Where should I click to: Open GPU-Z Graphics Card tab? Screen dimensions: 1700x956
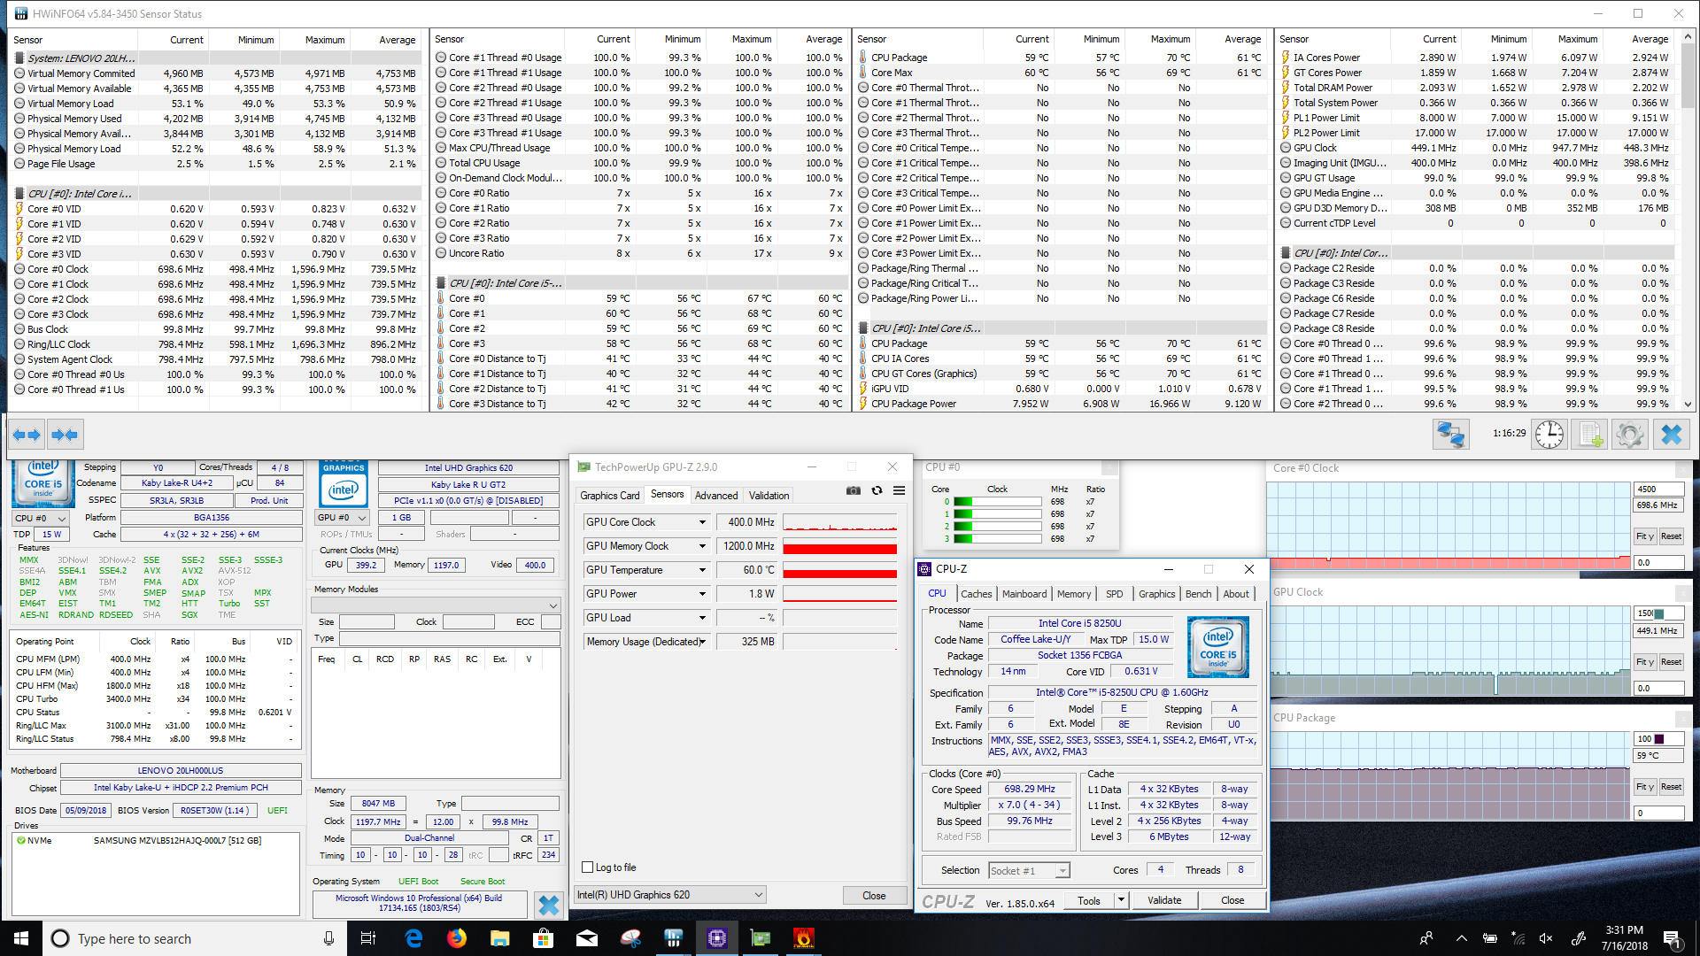coord(609,496)
